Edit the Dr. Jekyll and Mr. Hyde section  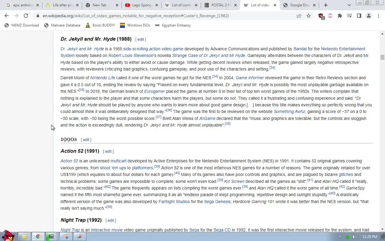(x=141, y=39)
